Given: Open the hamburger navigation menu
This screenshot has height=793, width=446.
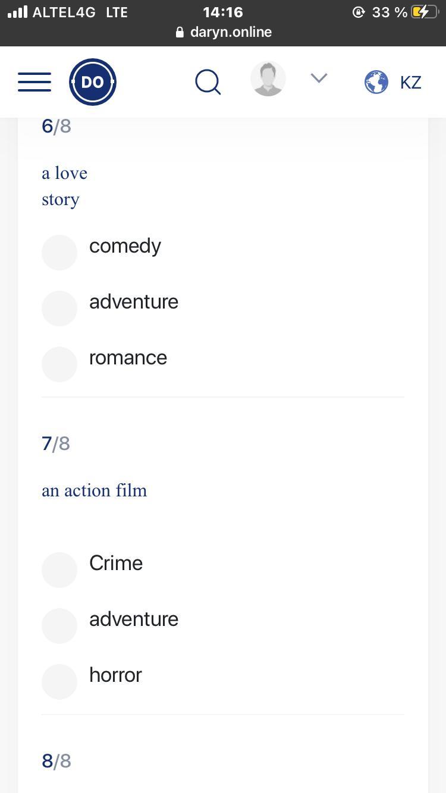Looking at the screenshot, I should tap(34, 82).
